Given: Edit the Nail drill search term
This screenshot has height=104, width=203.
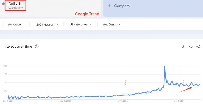Looking at the screenshot, I should click(15, 5).
